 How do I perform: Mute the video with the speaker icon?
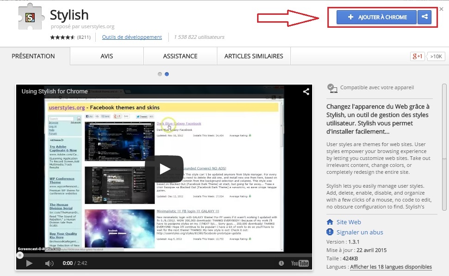[x=49, y=263]
